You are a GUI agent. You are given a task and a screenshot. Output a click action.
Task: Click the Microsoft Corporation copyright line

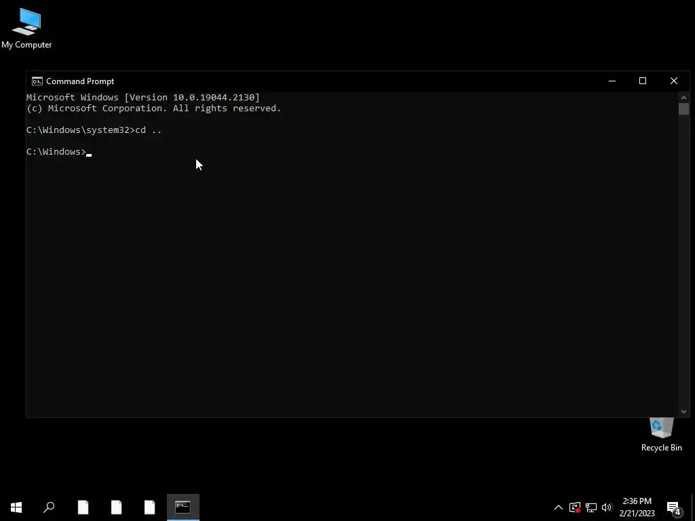click(154, 109)
